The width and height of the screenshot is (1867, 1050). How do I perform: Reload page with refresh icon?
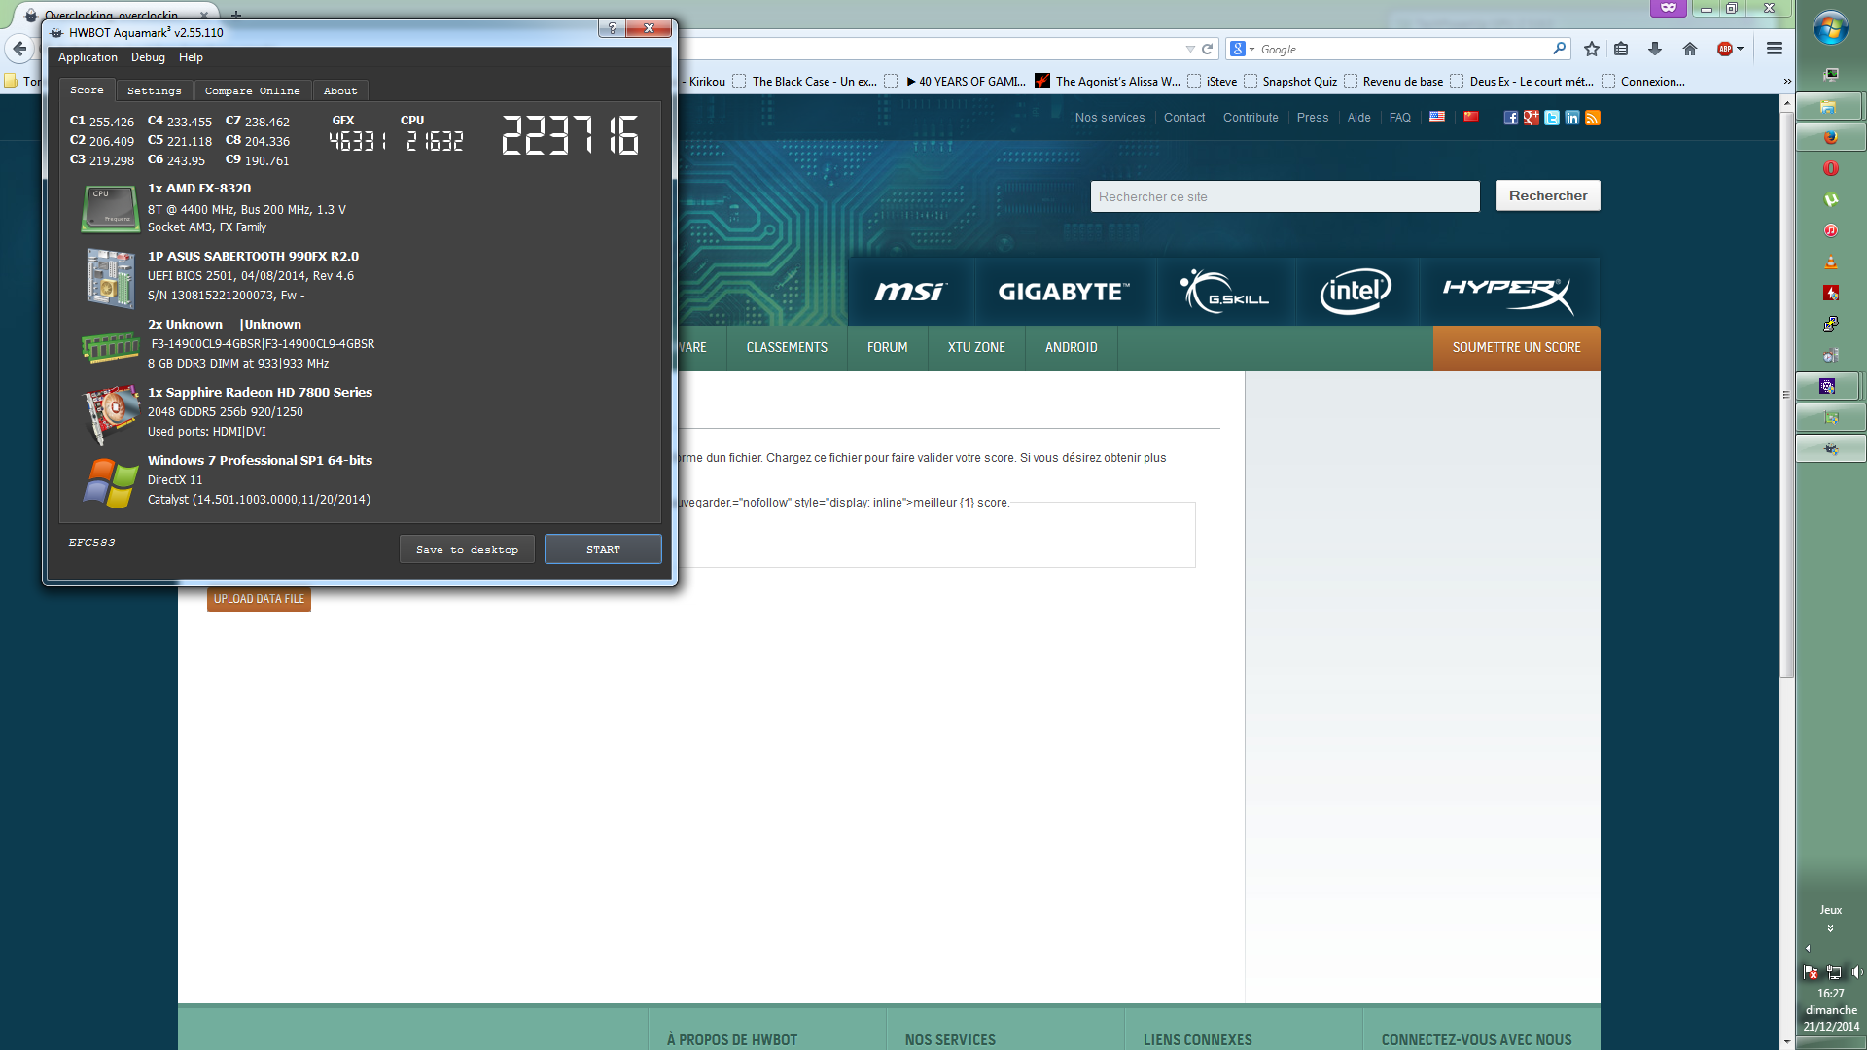pos(1207,49)
